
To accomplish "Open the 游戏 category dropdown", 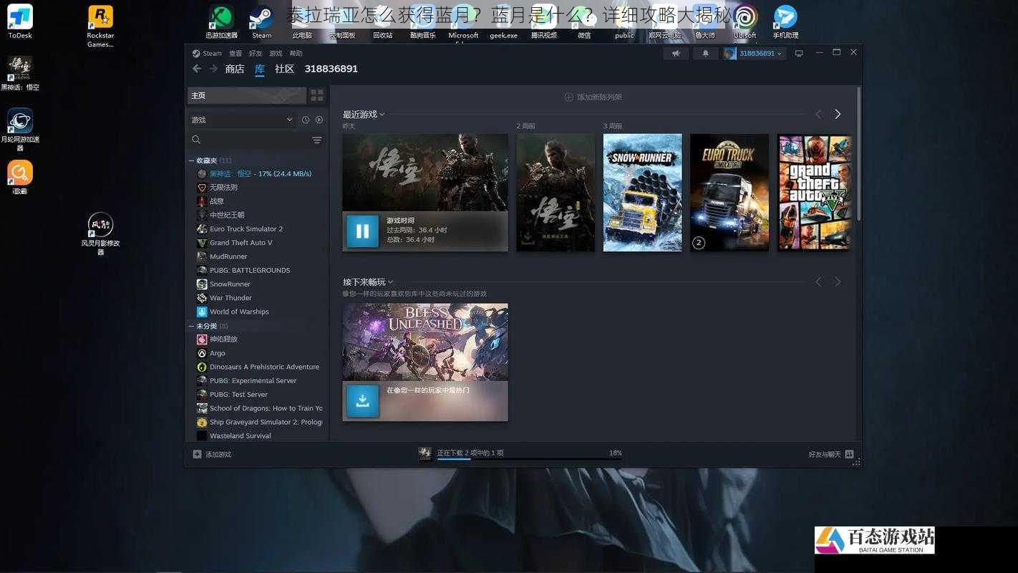I will [242, 120].
